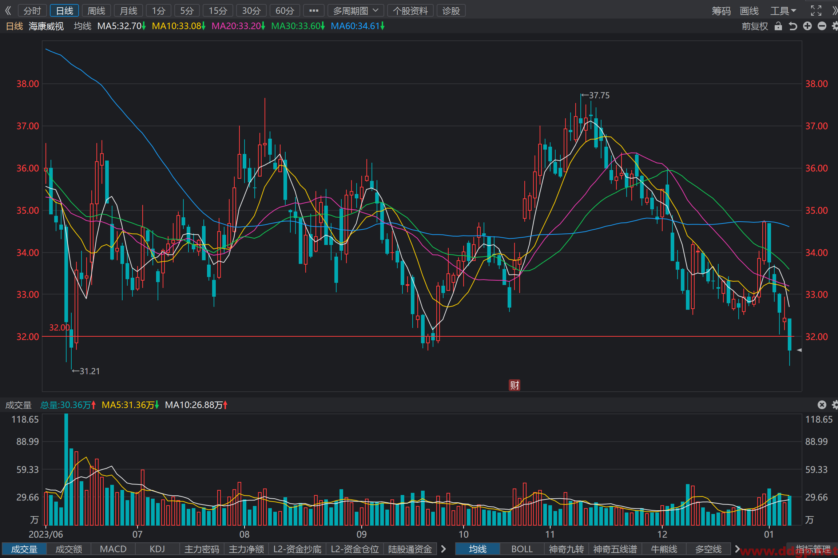Select 神奇五线谱 indicator tab

615,549
